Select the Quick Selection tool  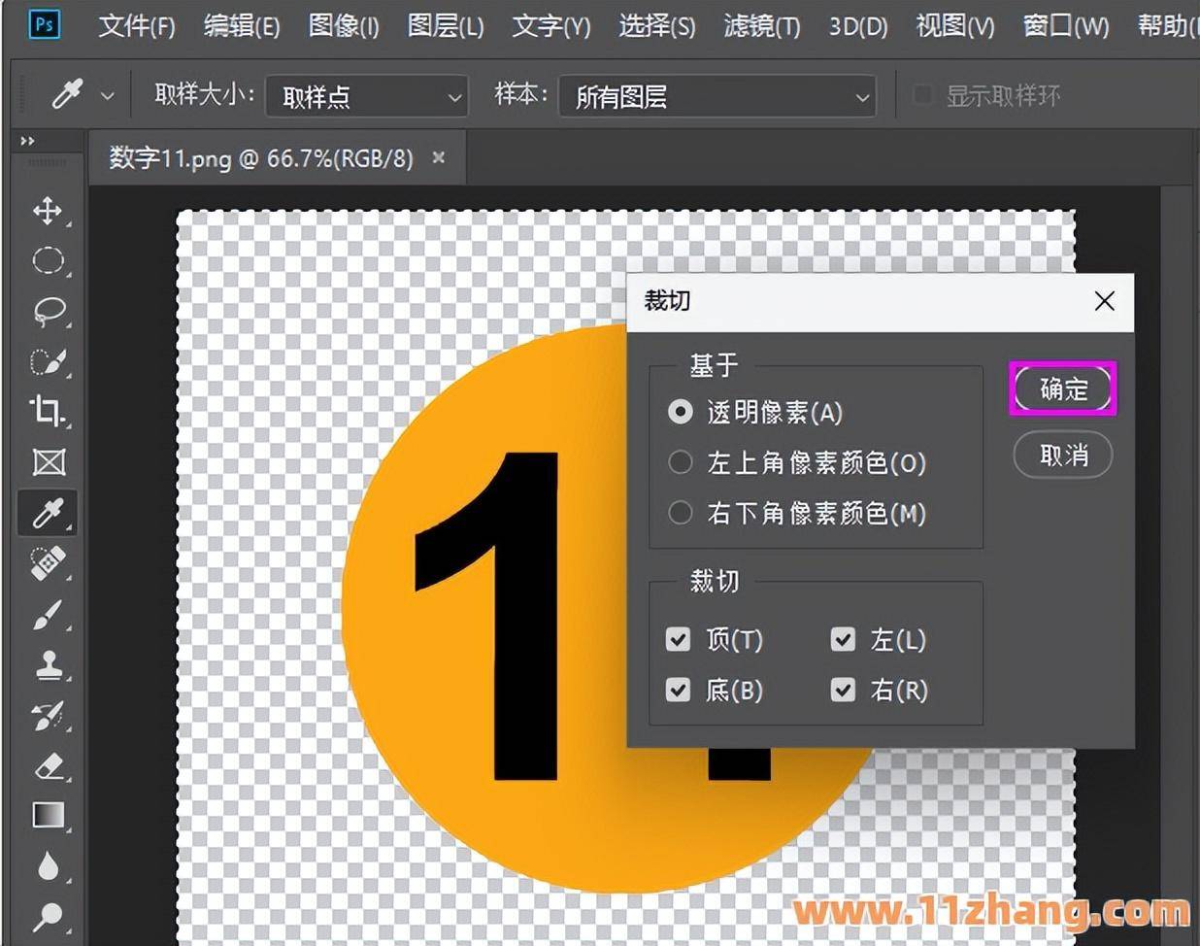tap(48, 361)
